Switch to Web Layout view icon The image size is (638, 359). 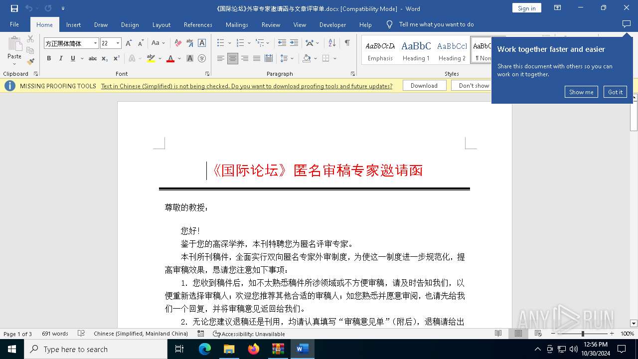(538, 334)
